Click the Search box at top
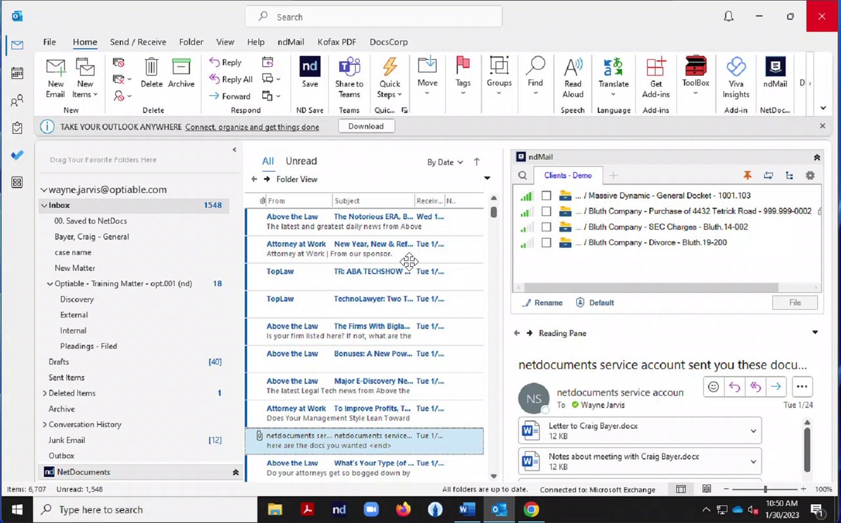841x523 pixels. (373, 17)
